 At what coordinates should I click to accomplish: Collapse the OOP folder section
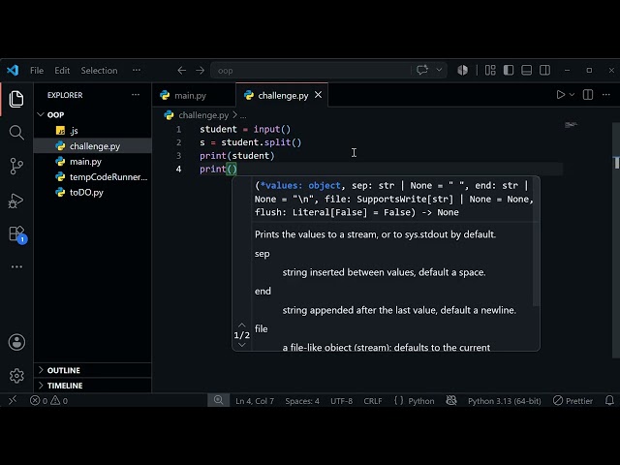click(93, 114)
